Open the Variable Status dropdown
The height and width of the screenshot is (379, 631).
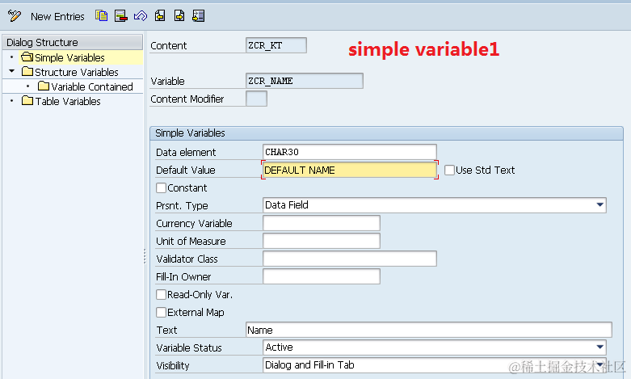coord(599,347)
